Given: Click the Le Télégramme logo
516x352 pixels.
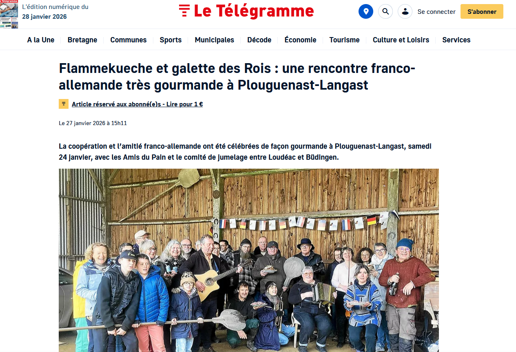Looking at the screenshot, I should click(x=246, y=11).
